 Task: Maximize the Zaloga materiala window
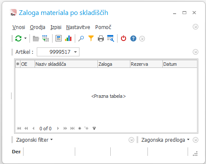[x=184, y=13]
